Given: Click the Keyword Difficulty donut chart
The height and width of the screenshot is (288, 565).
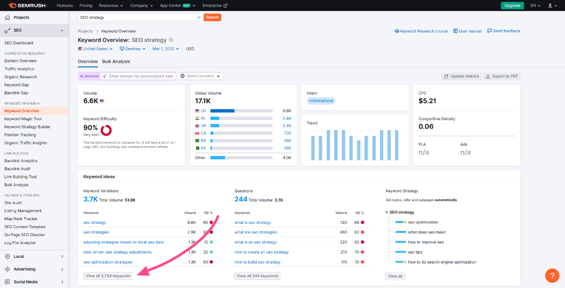Looking at the screenshot, I should point(106,130).
